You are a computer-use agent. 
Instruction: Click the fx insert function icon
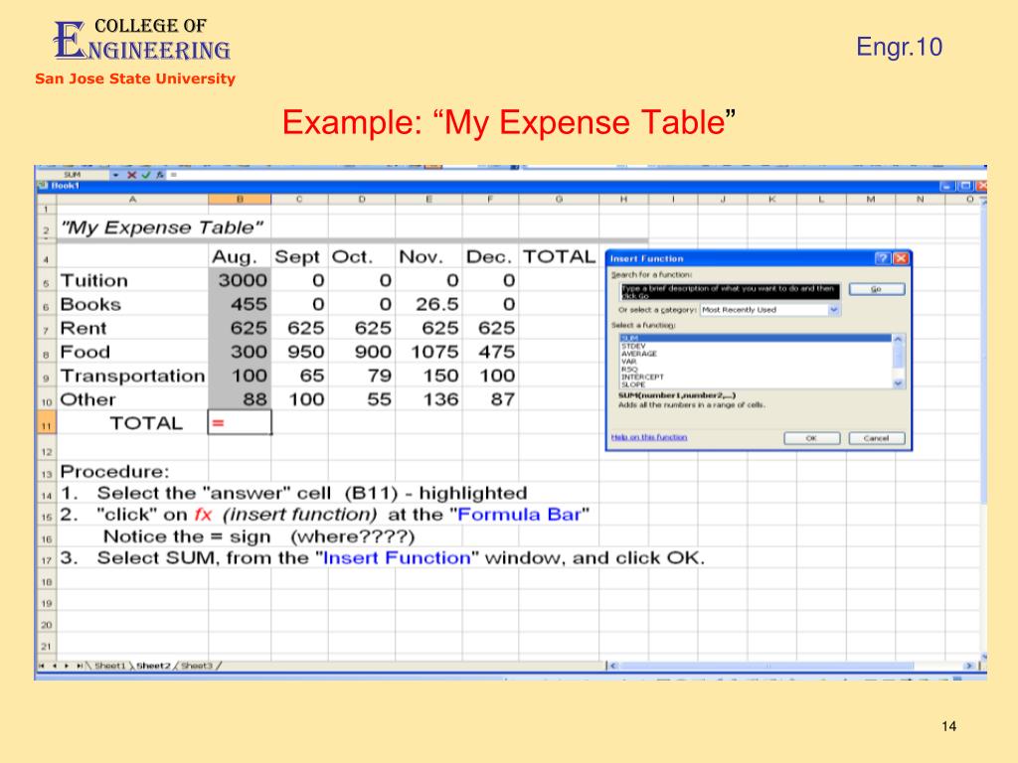coord(159,175)
